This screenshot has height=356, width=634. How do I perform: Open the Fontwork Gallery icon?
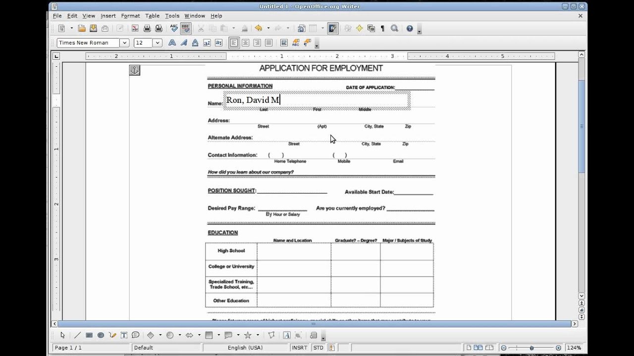tap(286, 335)
